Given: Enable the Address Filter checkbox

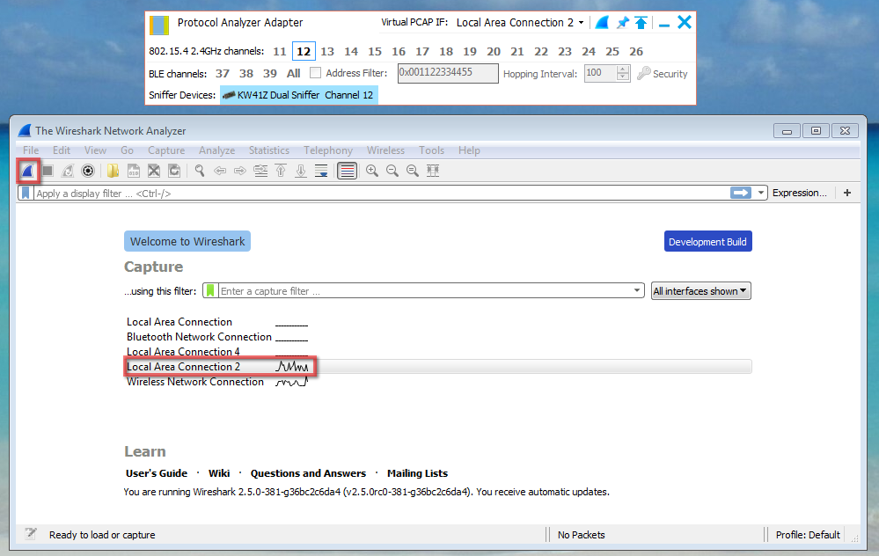Looking at the screenshot, I should pyautogui.click(x=316, y=73).
